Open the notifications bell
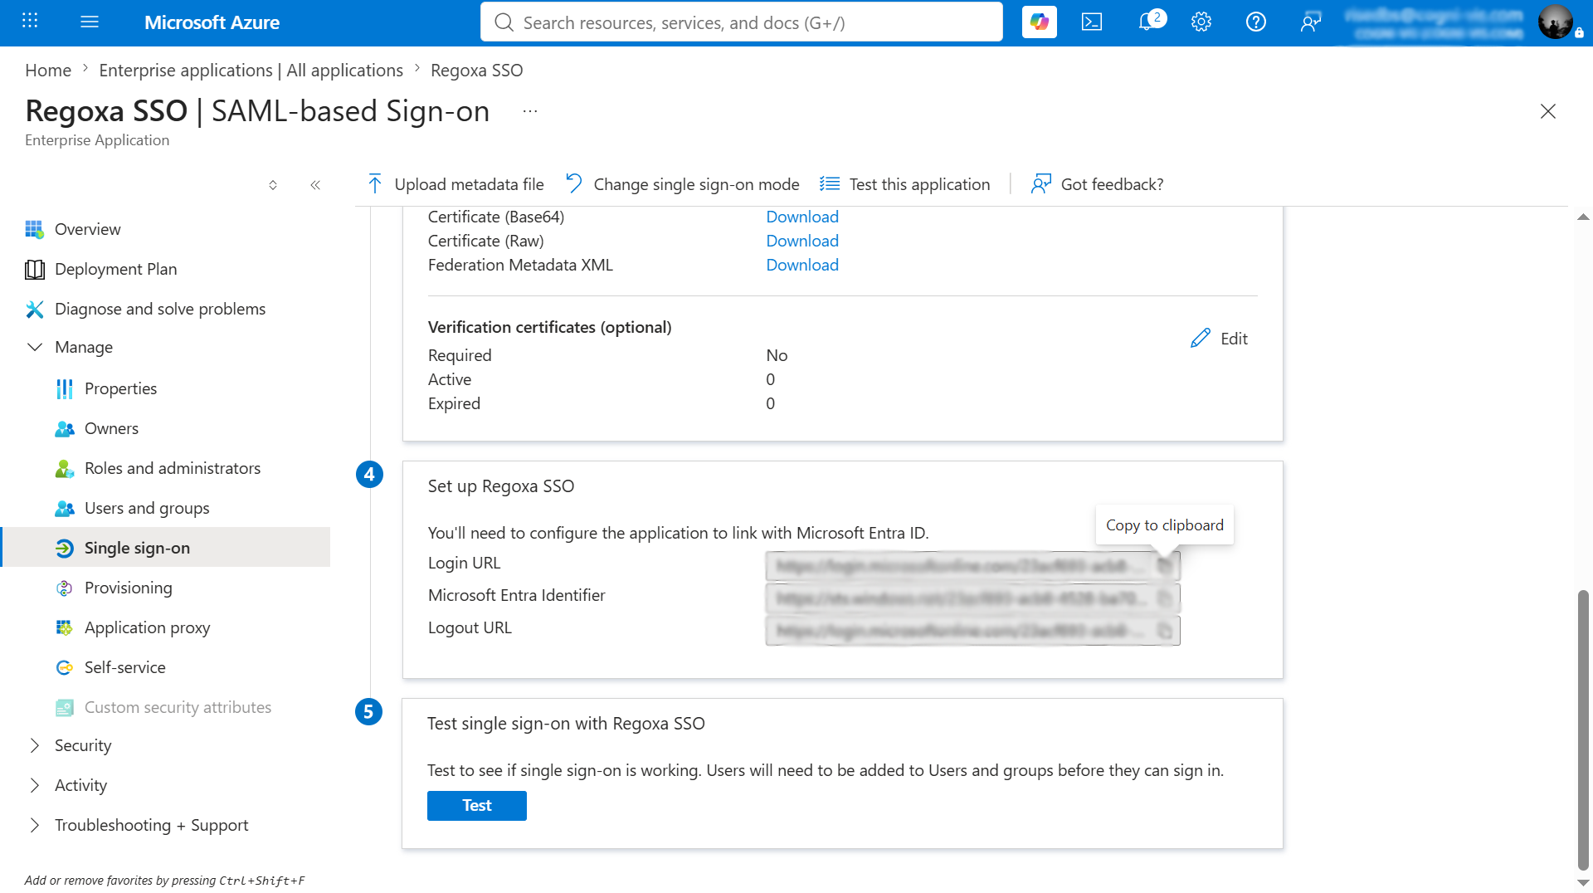Image resolution: width=1593 pixels, height=893 pixels. click(x=1148, y=22)
